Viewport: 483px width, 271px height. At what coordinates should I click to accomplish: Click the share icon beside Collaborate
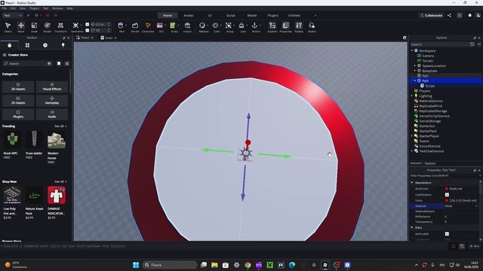(x=450, y=15)
